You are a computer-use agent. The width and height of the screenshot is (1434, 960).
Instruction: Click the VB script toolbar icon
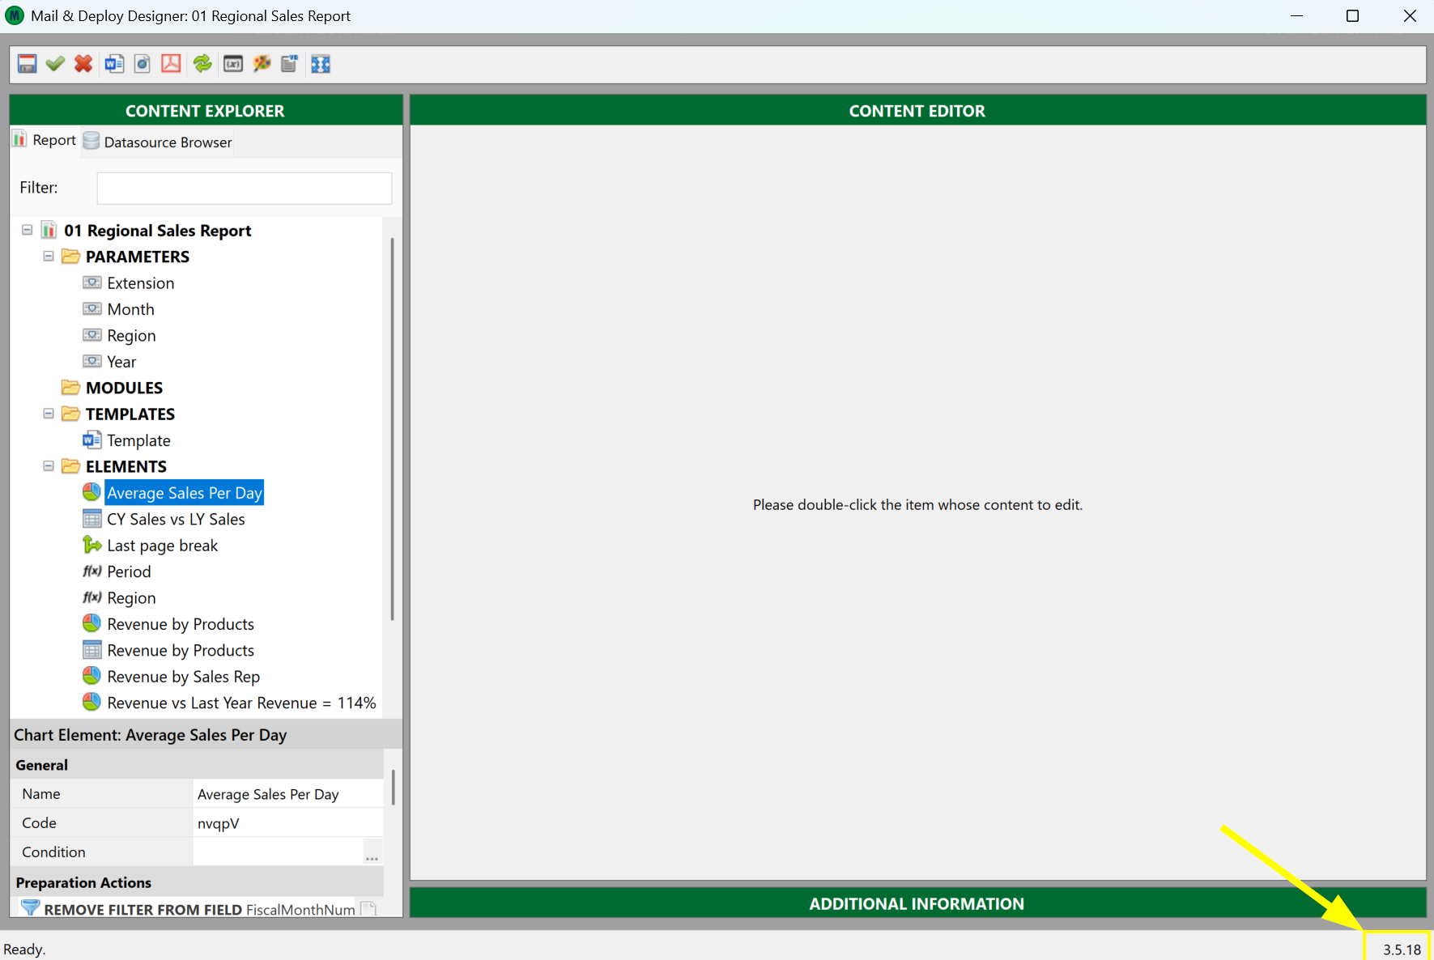(289, 64)
